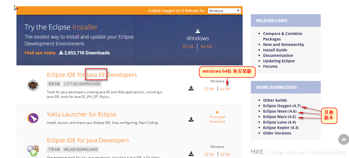The height and width of the screenshot is (158, 349).
Task: Download Eclipse Installer 32 bit
Action: 188,46
